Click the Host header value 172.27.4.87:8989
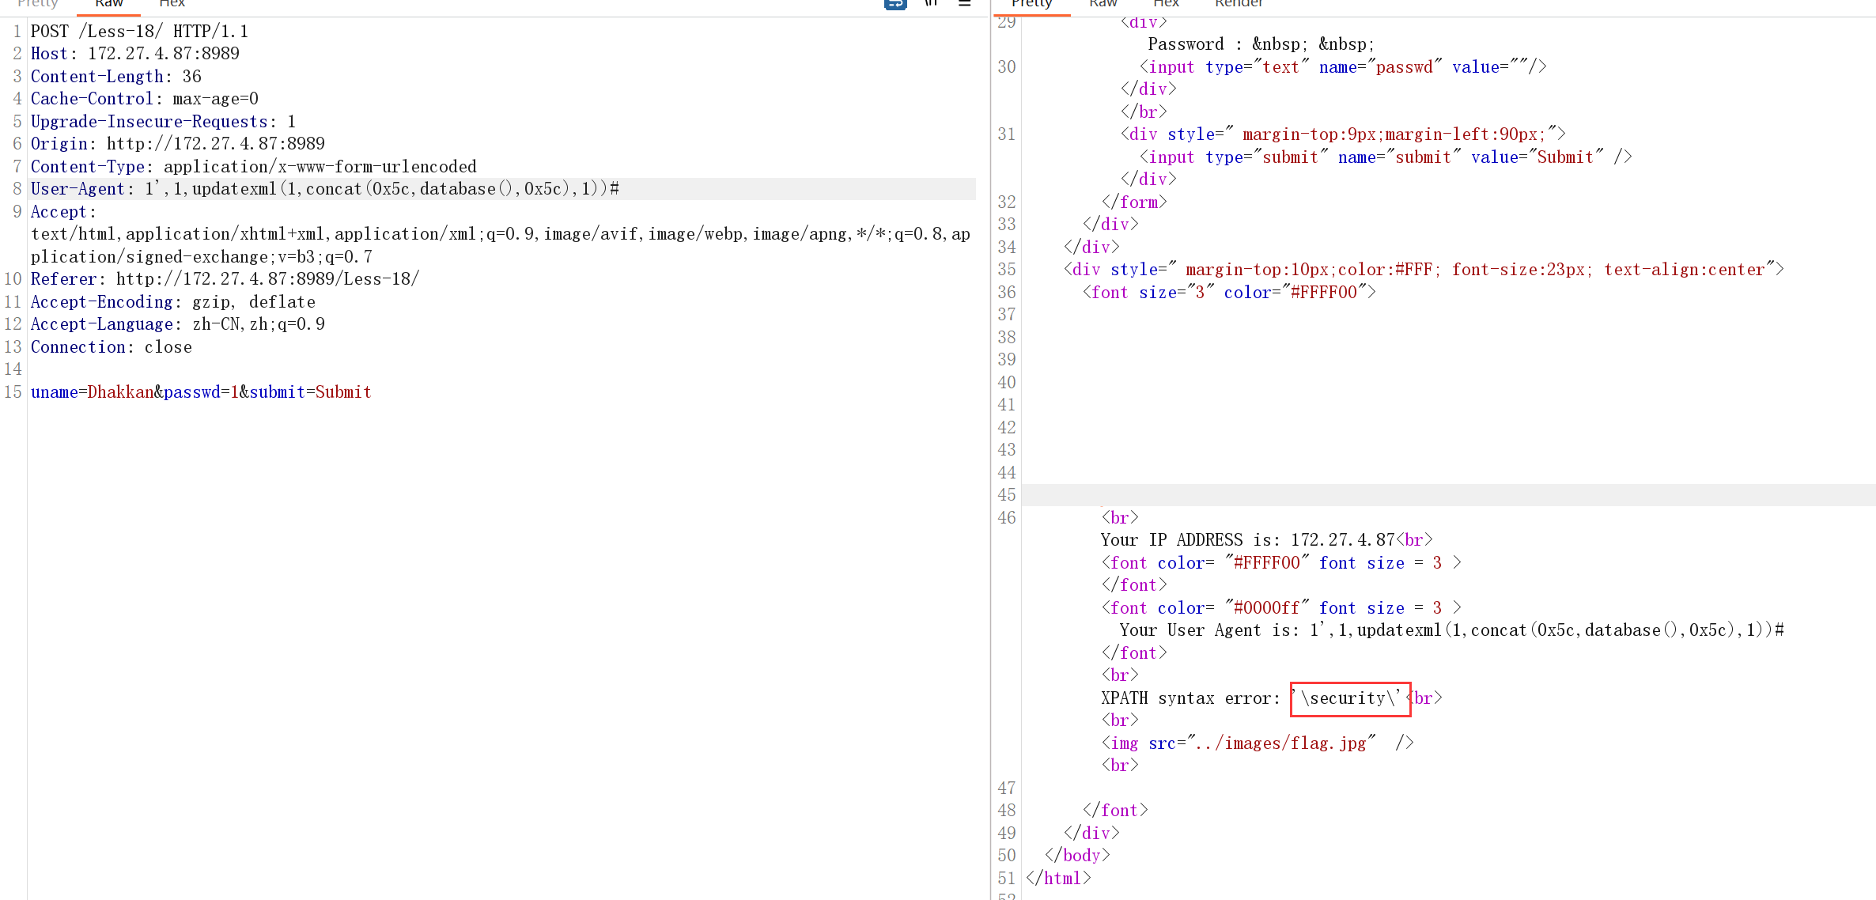1876x900 pixels. pos(164,54)
